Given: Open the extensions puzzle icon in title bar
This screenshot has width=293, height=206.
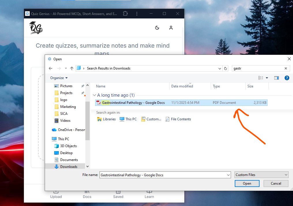Looking at the screenshot, I should 125,14.
